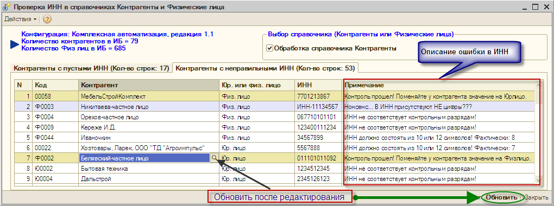Sort by the N column header
Viewport: 554px width, 206px height.
click(24, 85)
